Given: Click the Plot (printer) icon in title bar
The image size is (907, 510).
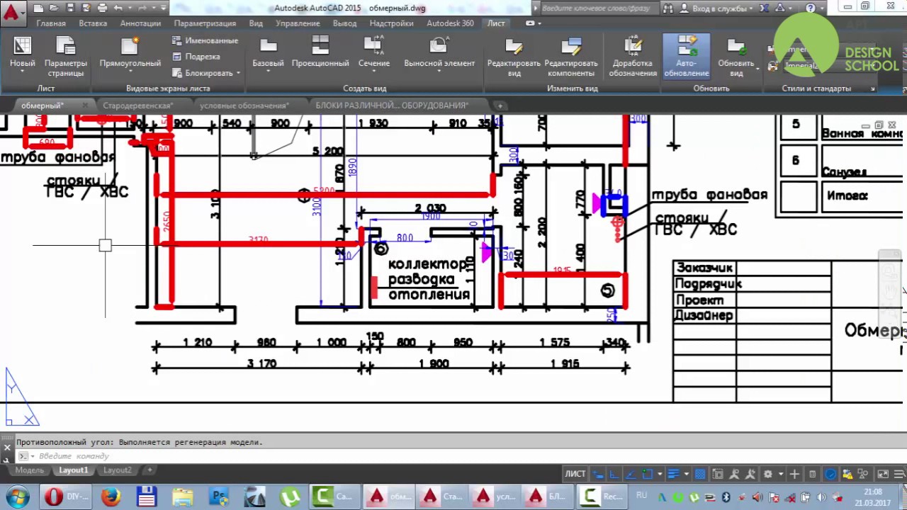Looking at the screenshot, I should click(102, 8).
